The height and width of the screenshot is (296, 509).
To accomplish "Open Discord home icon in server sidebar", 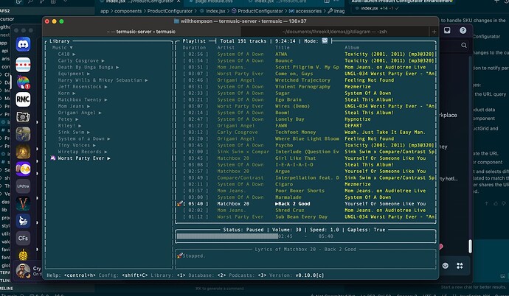I will [23, 44].
